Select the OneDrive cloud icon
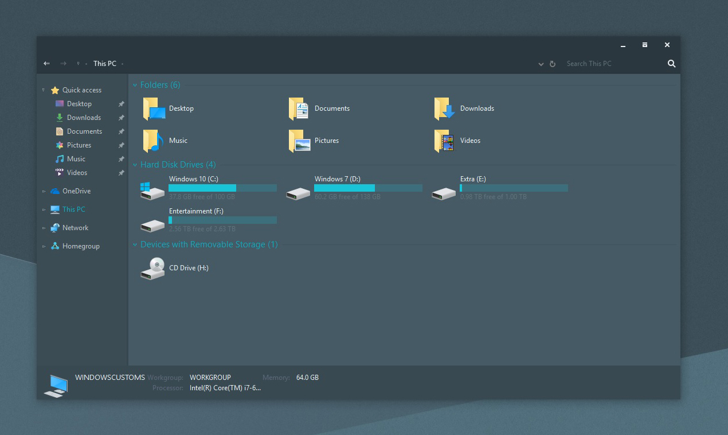 click(55, 191)
